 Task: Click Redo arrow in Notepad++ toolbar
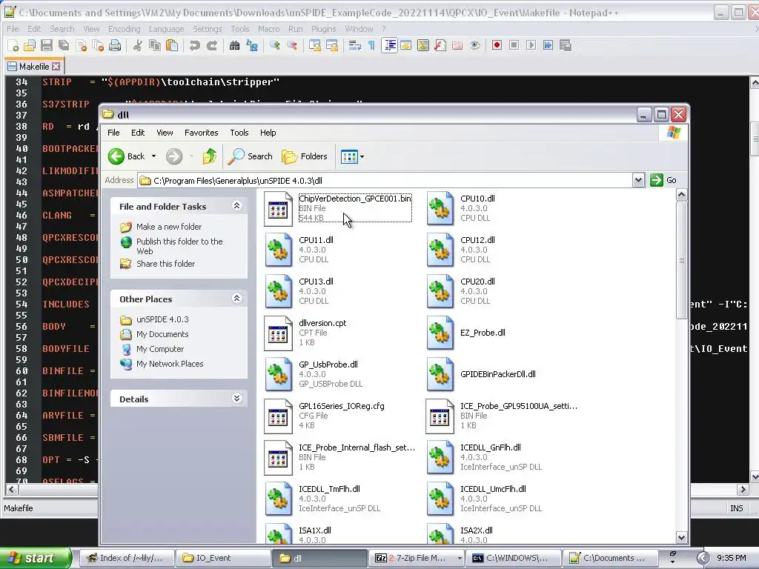pos(211,45)
